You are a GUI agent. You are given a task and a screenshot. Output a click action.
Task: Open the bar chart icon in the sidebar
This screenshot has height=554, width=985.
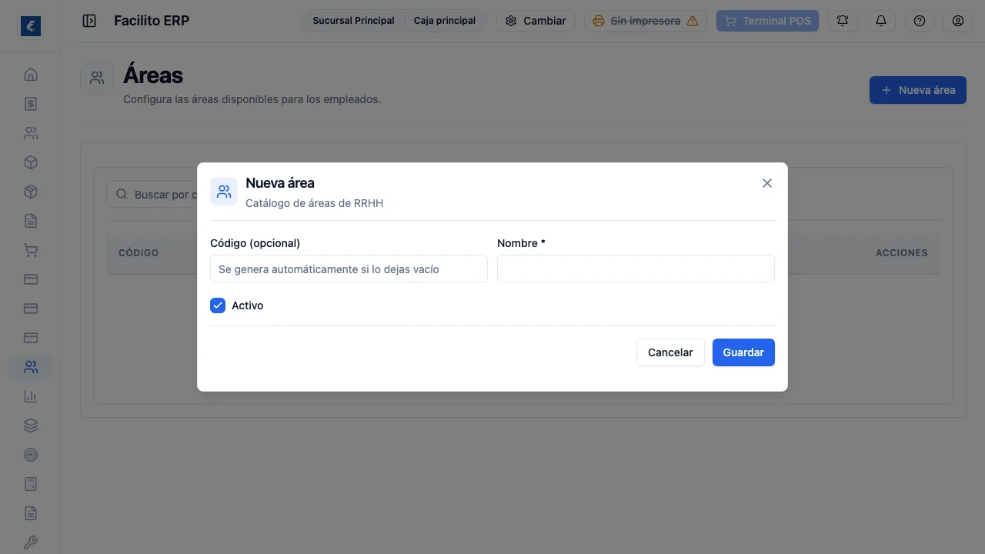click(31, 396)
